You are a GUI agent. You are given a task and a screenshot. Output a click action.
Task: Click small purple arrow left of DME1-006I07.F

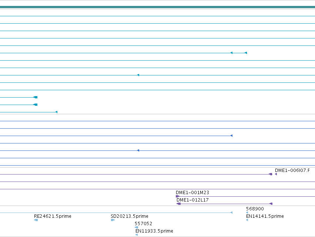pyautogui.click(x=276, y=174)
